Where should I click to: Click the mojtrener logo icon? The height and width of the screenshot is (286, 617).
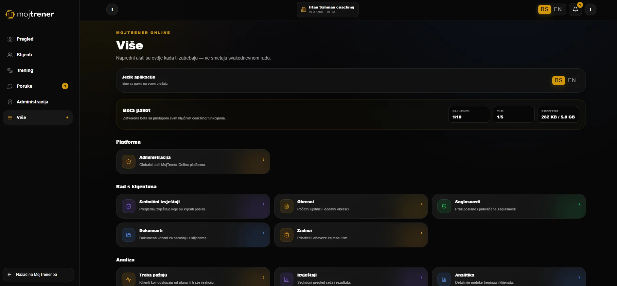coord(10,14)
